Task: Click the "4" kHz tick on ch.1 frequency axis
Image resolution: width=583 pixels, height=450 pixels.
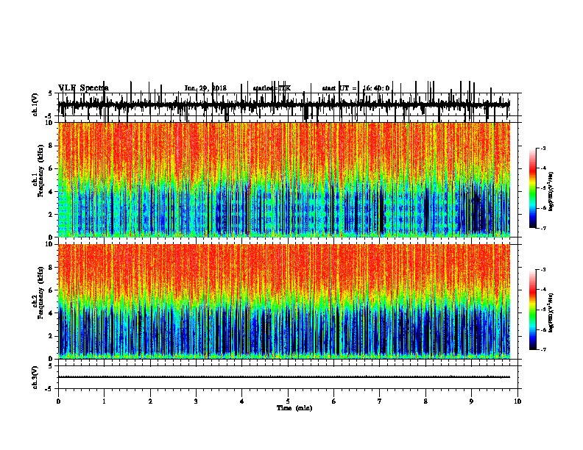Action: click(52, 192)
